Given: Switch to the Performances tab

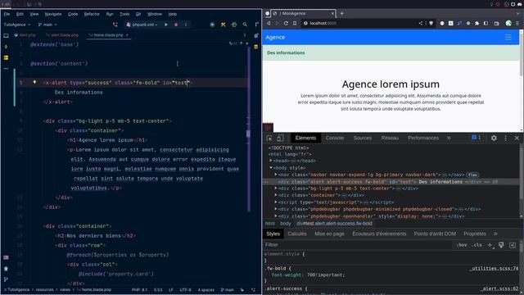Looking at the screenshot, I should [423, 138].
